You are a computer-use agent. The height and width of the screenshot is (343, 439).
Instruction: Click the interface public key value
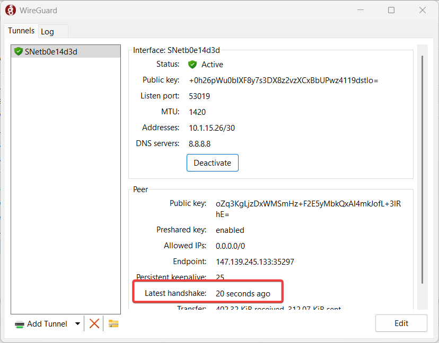pos(283,80)
